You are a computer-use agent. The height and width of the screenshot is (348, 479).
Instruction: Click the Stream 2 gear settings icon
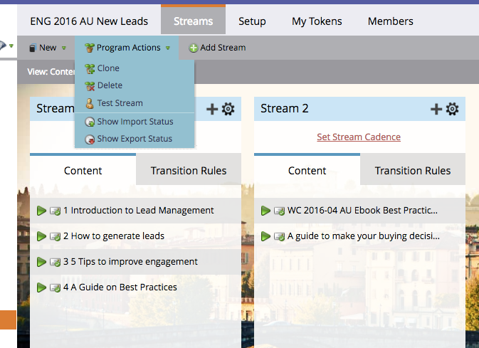[452, 109]
